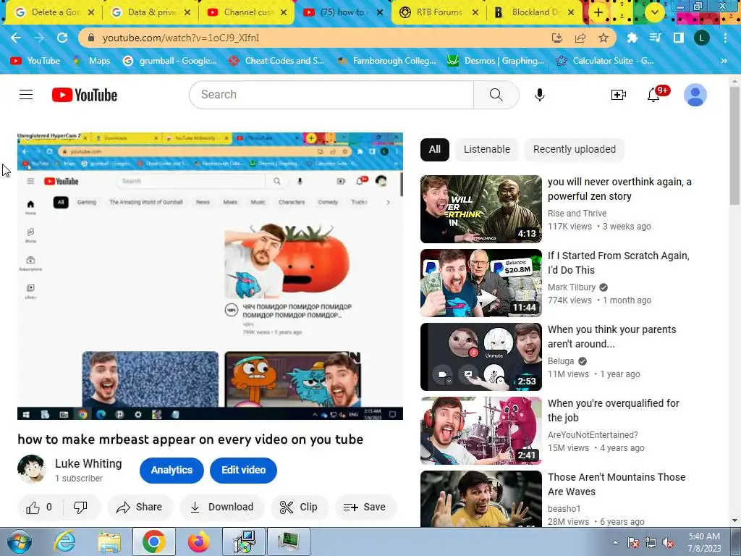Open Windows Explorer folder on taskbar

coord(109,542)
